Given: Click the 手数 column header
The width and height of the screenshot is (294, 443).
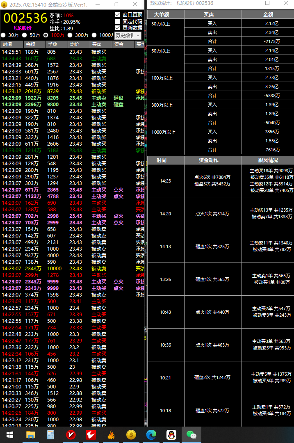Looking at the screenshot, I should click(57, 44).
